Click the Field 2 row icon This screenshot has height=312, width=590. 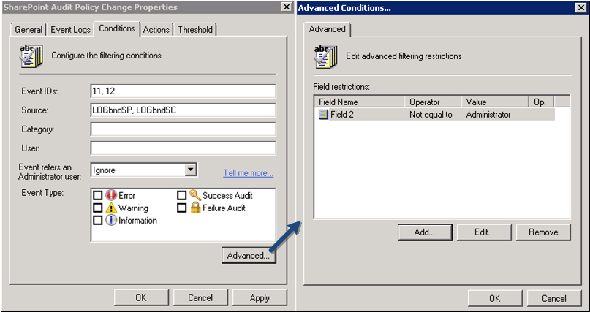pyautogui.click(x=323, y=115)
